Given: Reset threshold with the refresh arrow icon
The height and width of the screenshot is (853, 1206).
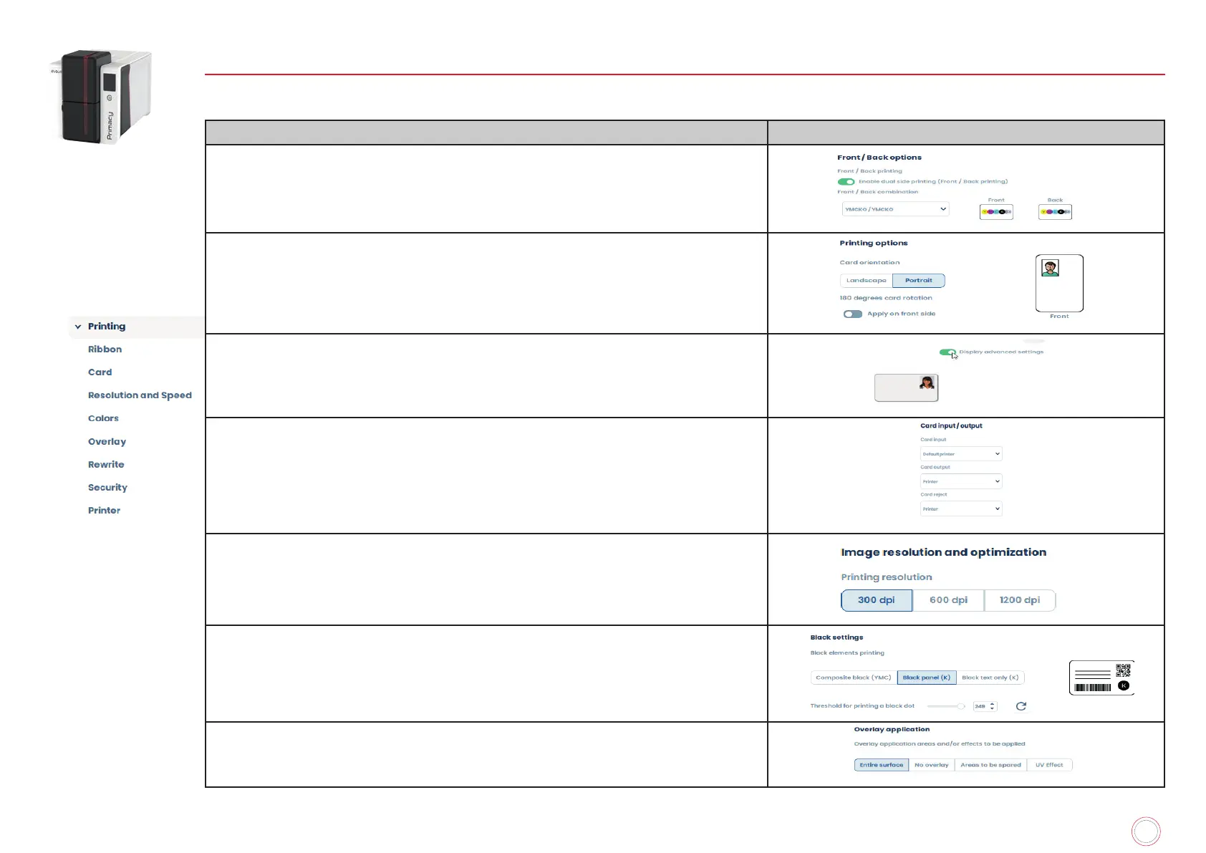Looking at the screenshot, I should coord(1021,706).
